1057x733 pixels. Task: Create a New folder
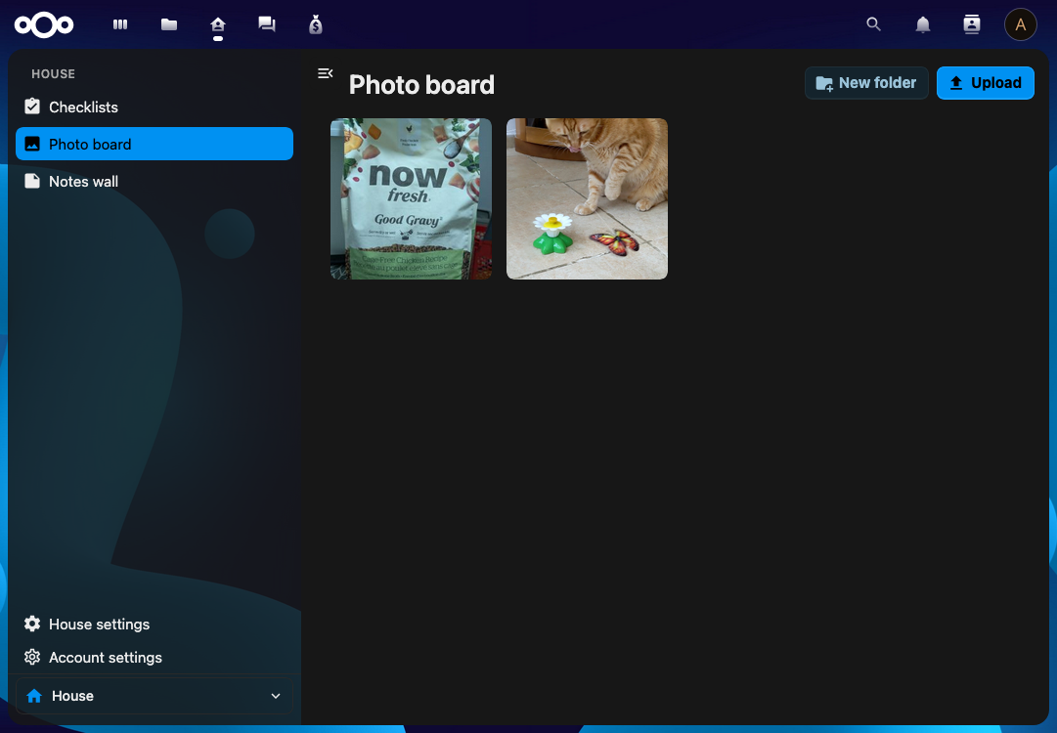866,83
